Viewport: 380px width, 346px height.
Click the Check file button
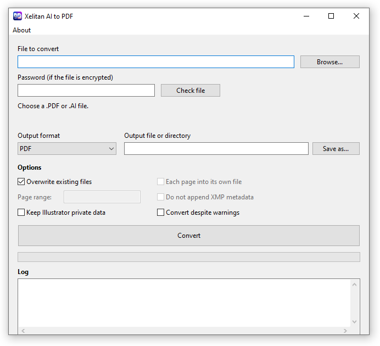point(191,91)
